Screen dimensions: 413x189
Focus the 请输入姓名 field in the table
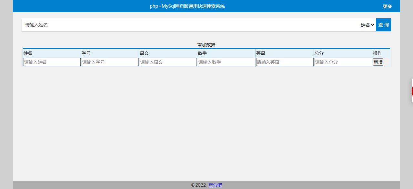[x=52, y=62]
